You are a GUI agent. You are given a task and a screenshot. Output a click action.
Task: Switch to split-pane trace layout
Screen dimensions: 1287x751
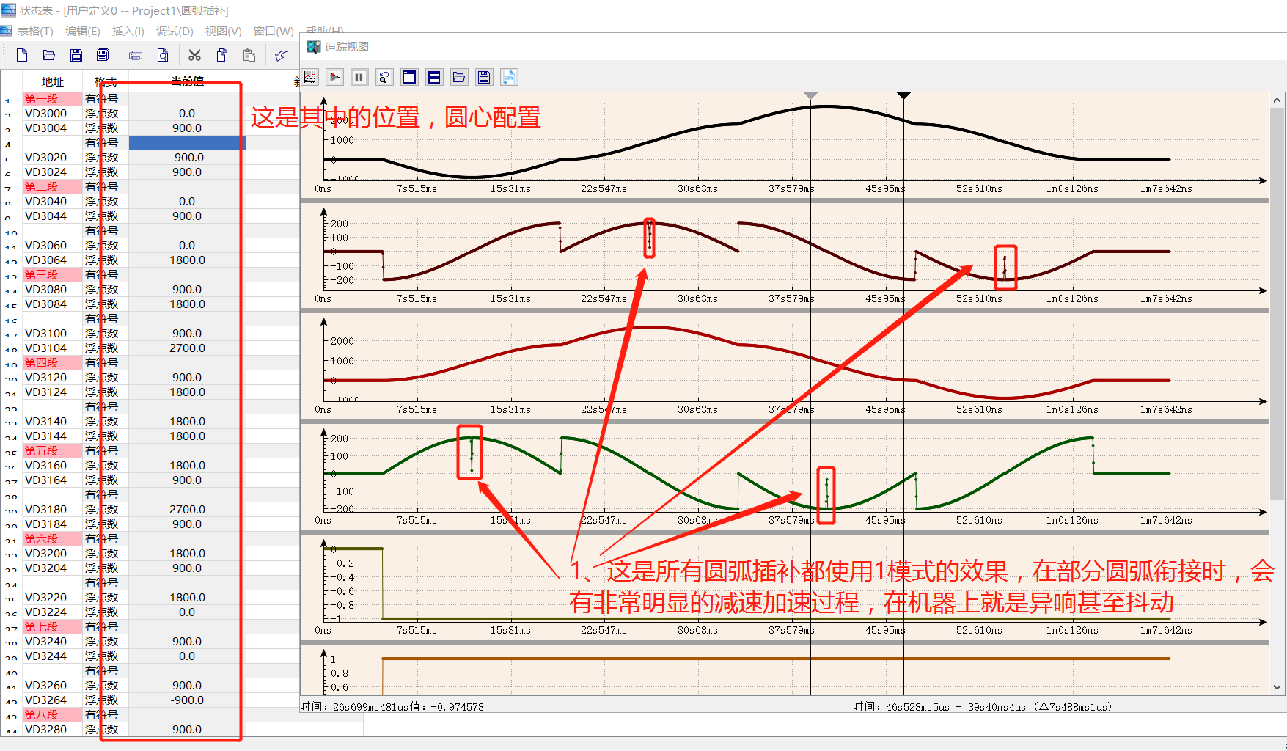(x=434, y=77)
